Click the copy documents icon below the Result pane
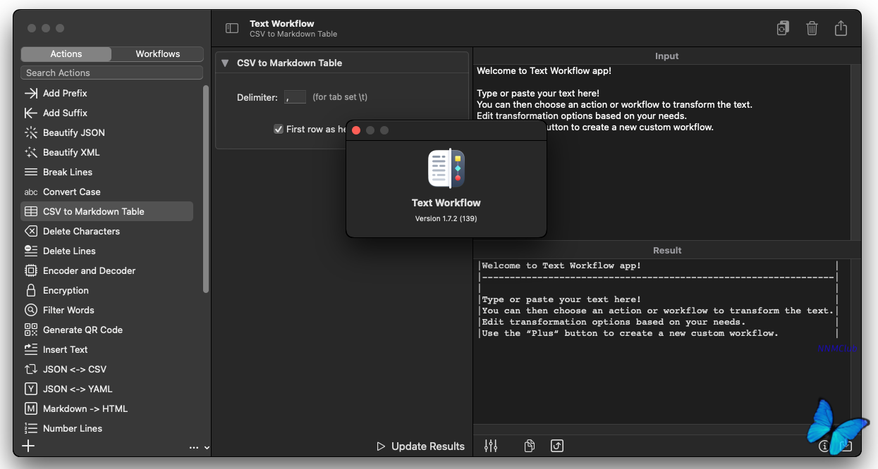 click(530, 446)
